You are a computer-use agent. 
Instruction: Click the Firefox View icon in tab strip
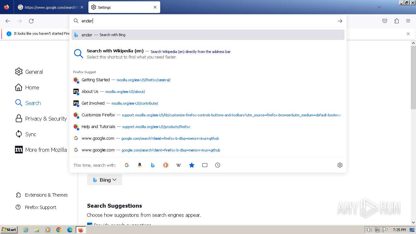pos(6,7)
